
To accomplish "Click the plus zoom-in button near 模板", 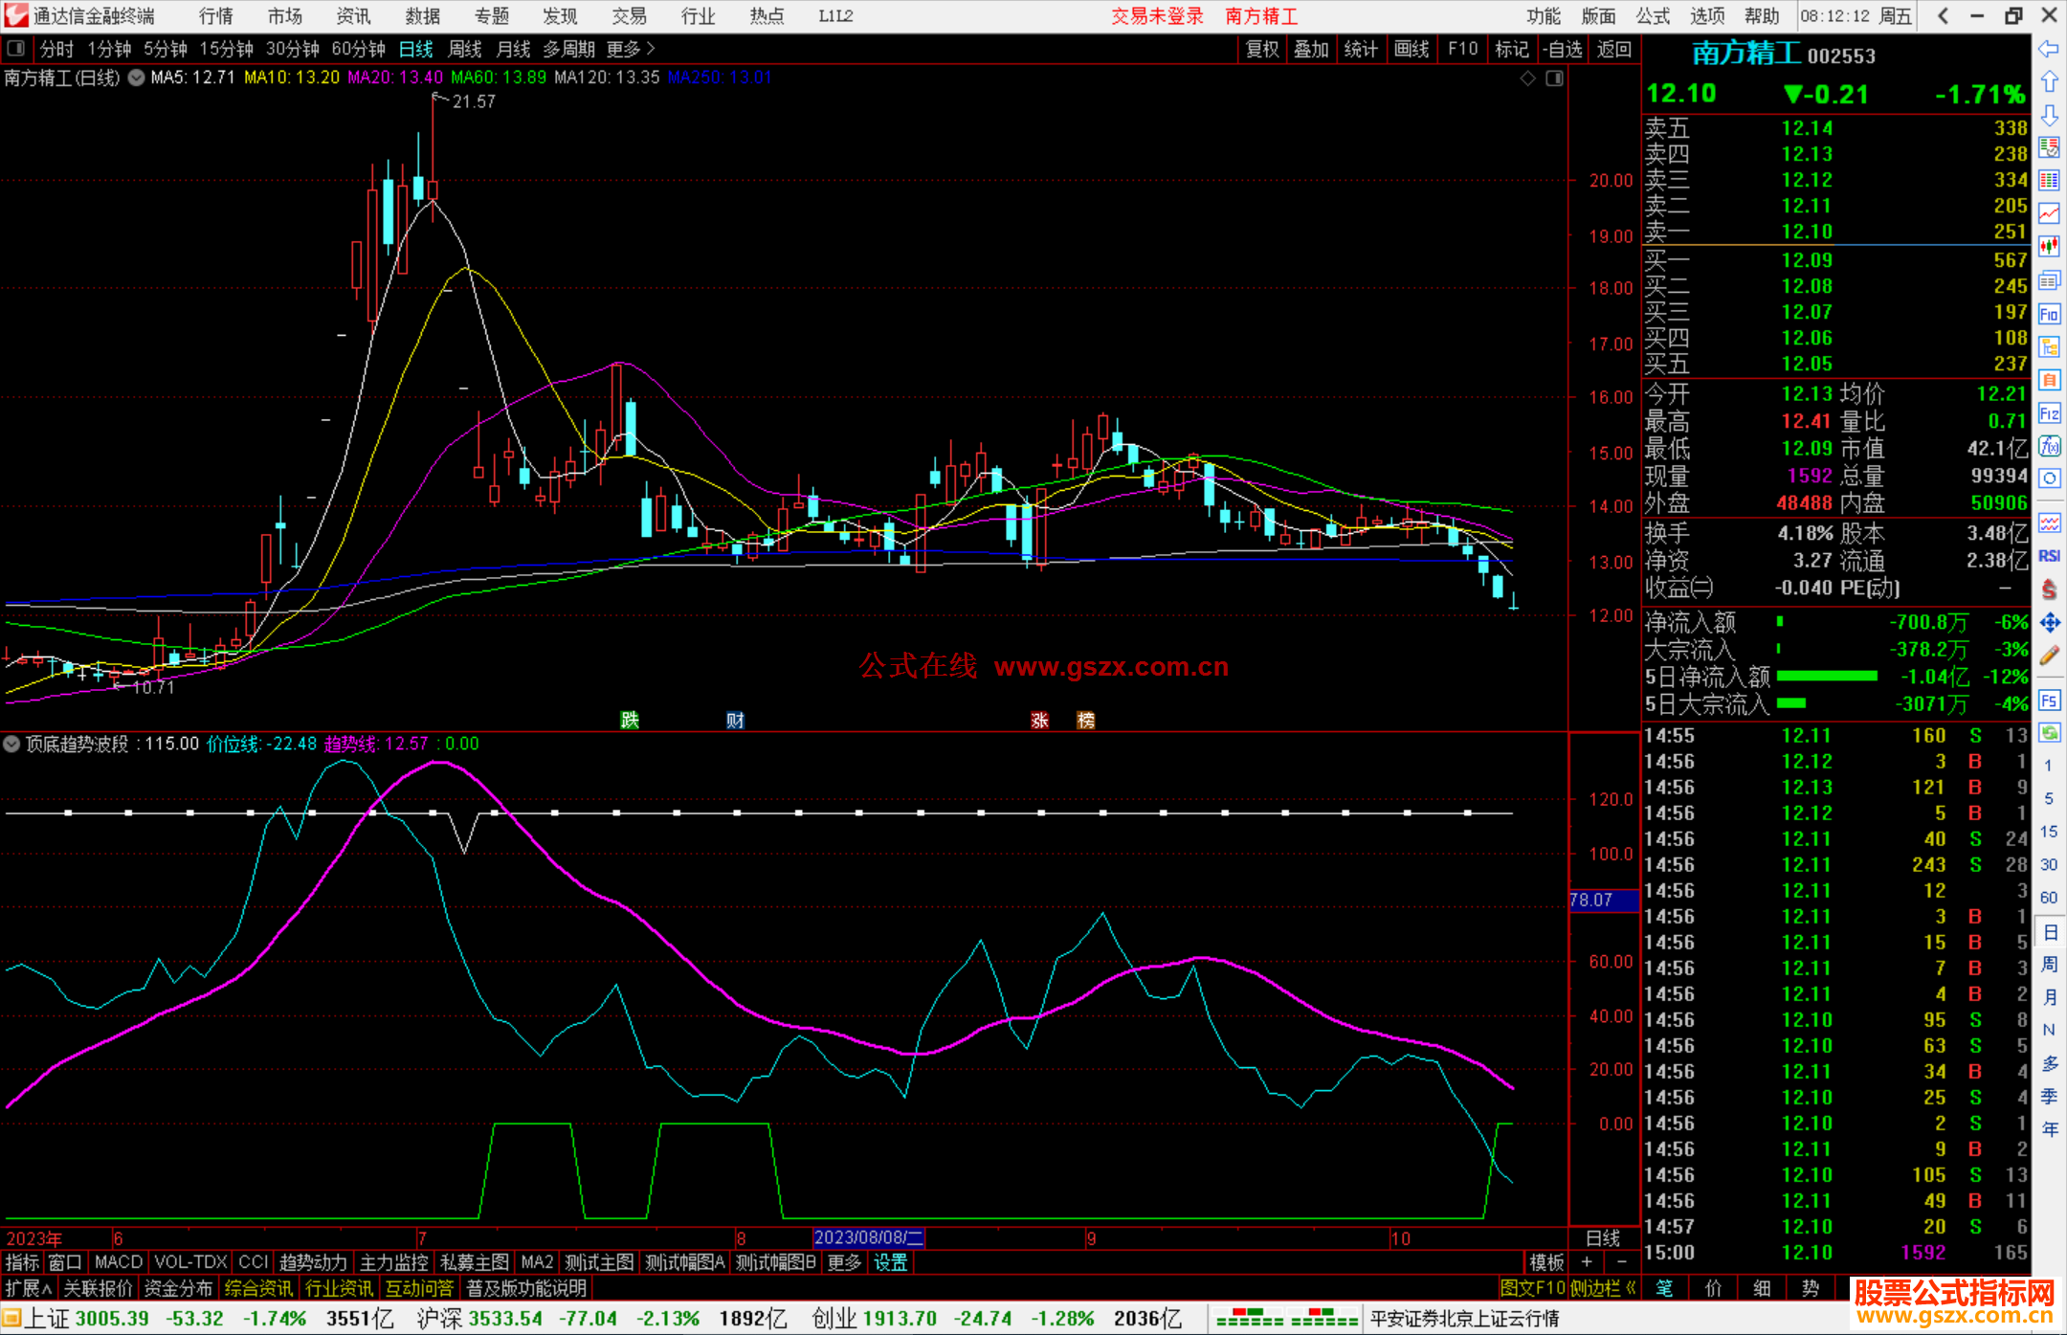I will pos(1587,1262).
